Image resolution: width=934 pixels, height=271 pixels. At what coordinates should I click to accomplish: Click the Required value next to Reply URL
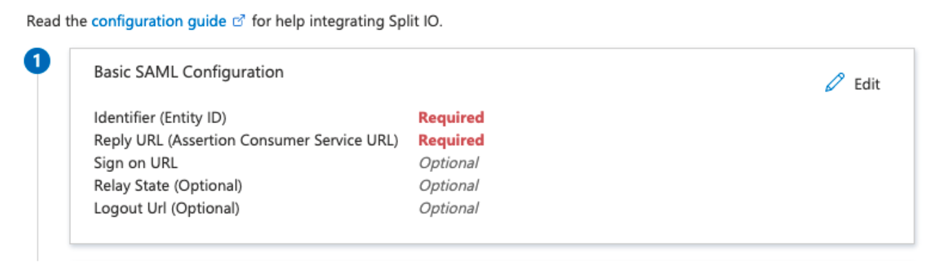pos(451,140)
